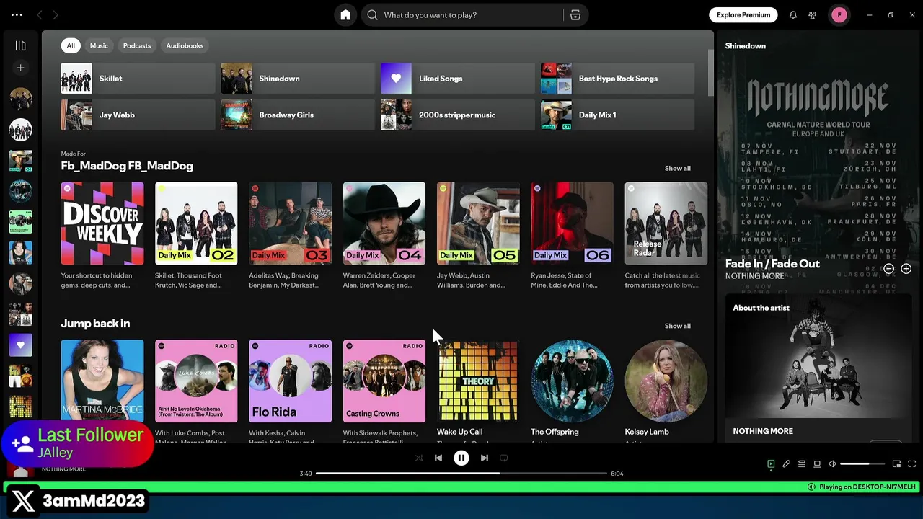Select the Audiobooks filter chip
This screenshot has height=519, width=923.
(185, 45)
